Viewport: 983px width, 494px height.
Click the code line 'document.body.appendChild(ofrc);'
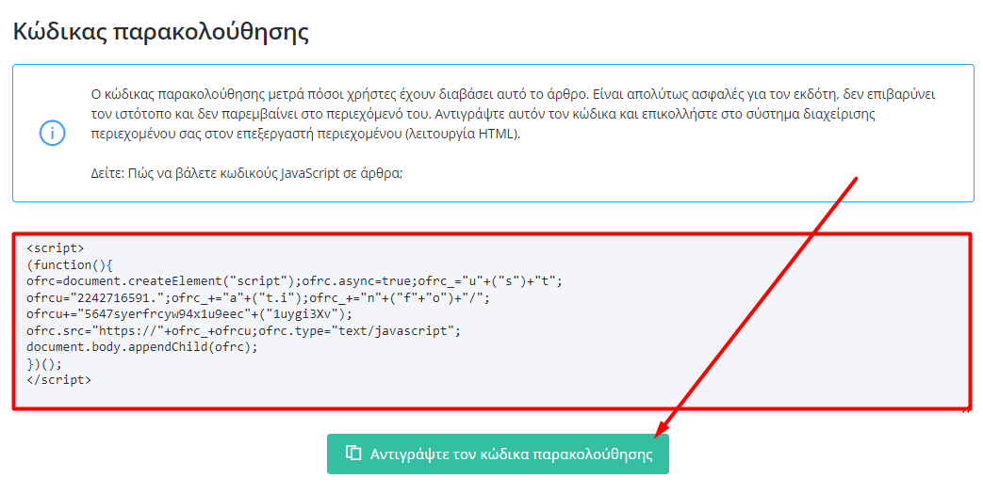tap(142, 347)
